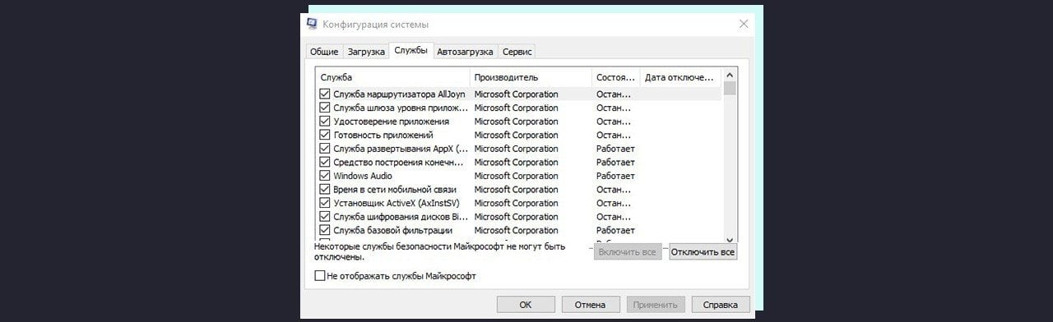Select the Windows Audio row name
The height and width of the screenshot is (322, 1053).
coord(362,176)
